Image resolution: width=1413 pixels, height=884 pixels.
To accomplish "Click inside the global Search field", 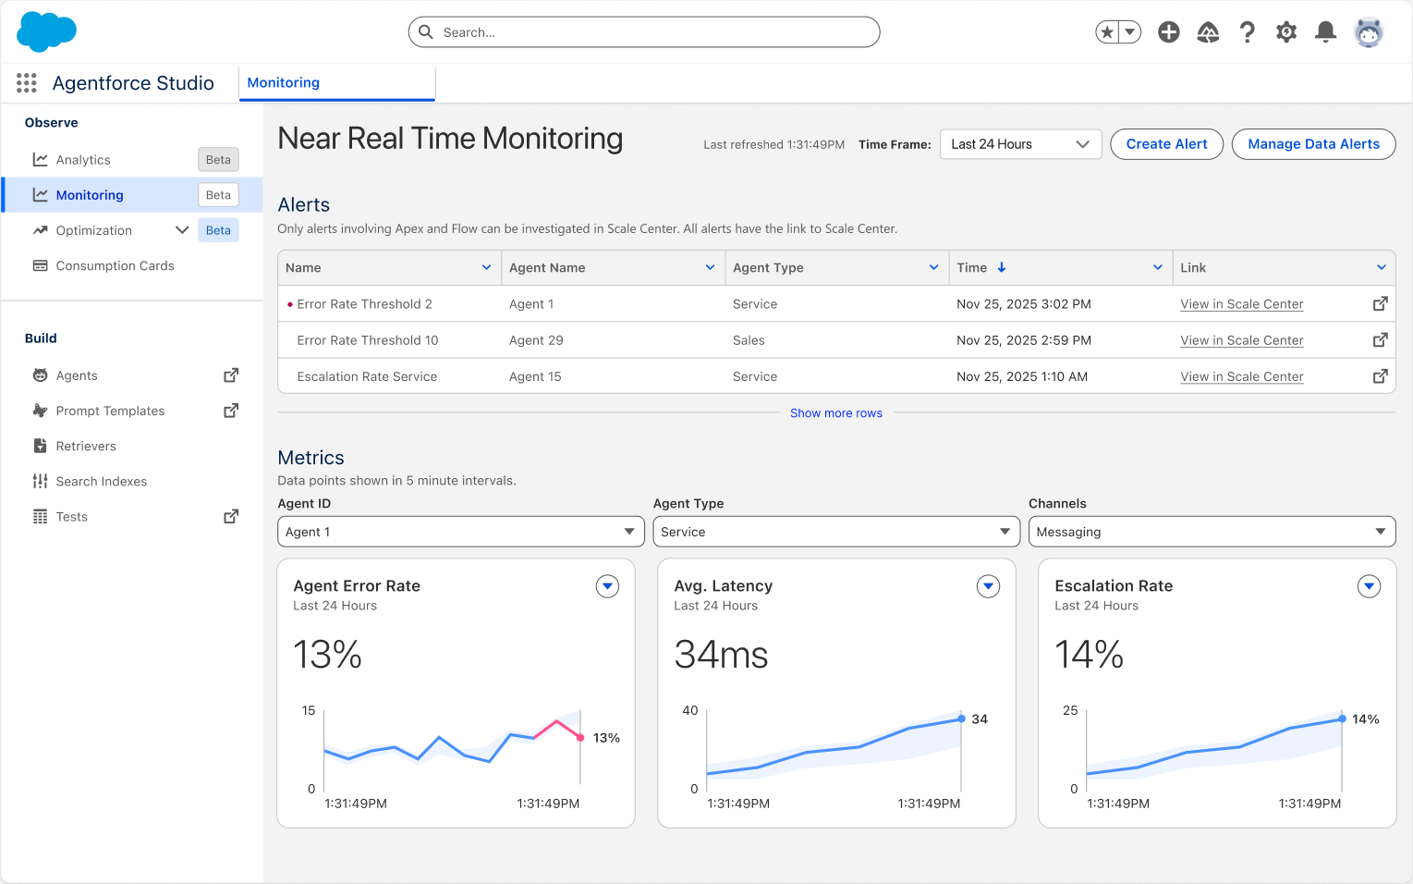I will click(643, 31).
